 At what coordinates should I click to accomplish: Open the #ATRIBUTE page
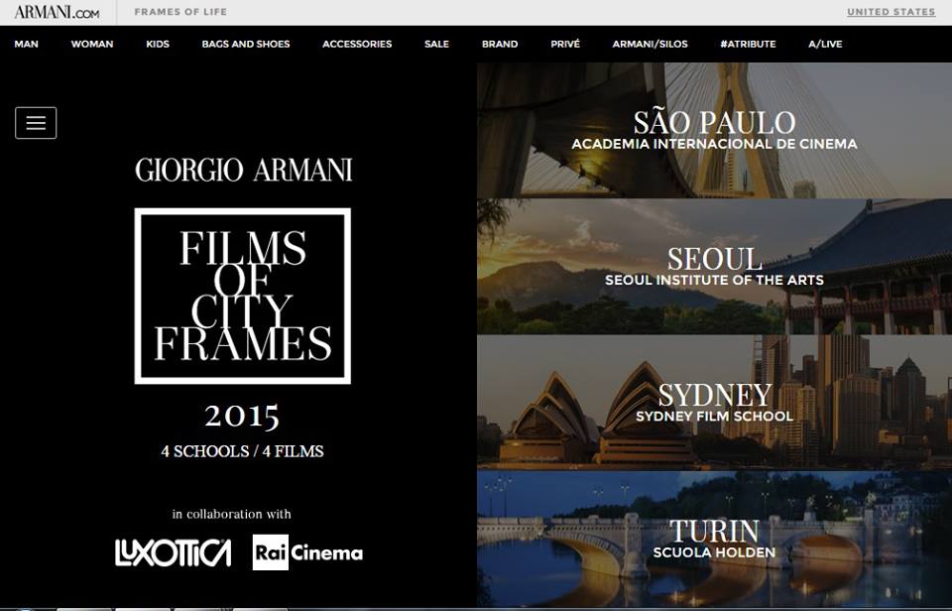(x=748, y=44)
